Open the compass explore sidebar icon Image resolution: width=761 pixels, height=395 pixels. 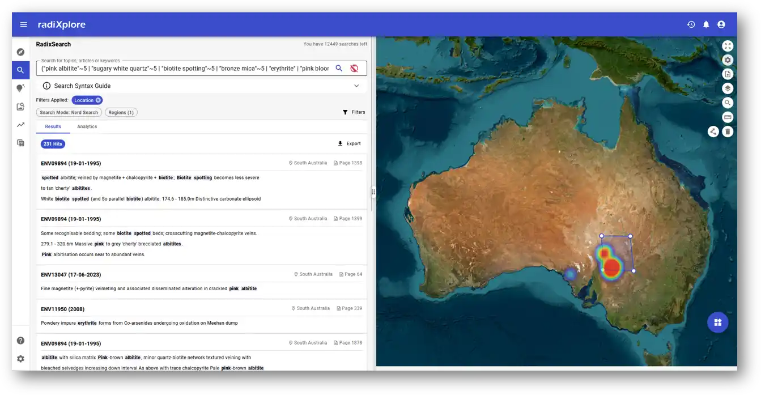point(20,52)
